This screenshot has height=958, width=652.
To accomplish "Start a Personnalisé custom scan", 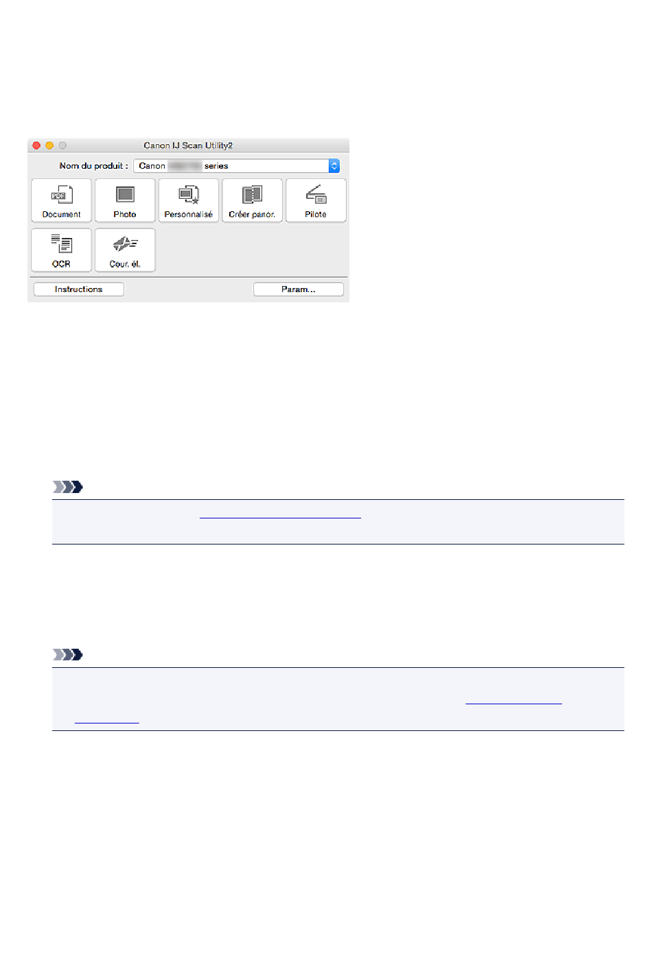I will coord(189,200).
